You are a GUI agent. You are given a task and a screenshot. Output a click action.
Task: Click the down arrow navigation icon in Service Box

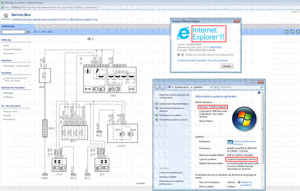click(292, 32)
